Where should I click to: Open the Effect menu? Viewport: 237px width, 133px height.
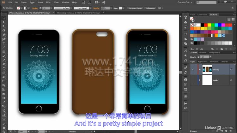(x=49, y=3)
